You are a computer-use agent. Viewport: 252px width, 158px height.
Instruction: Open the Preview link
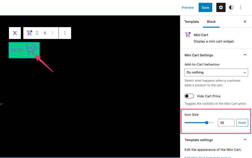click(x=188, y=7)
